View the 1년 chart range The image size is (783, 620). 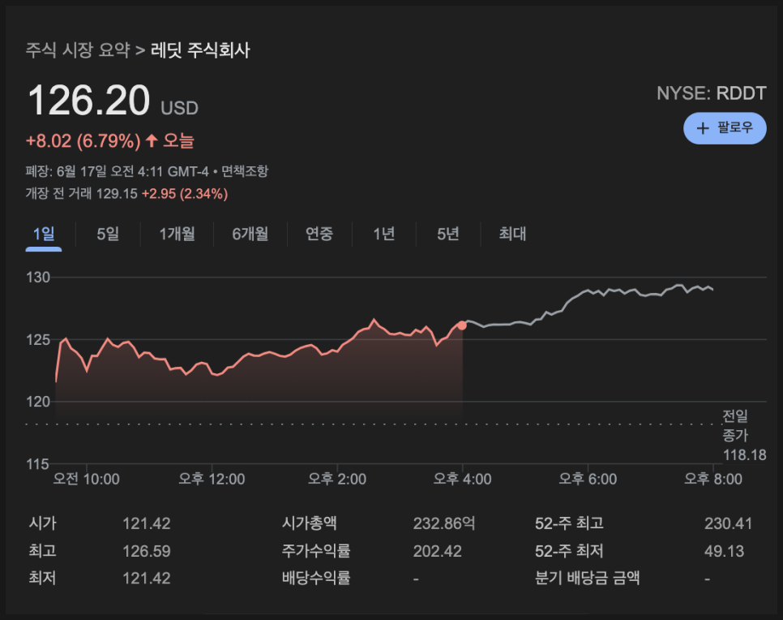(384, 234)
